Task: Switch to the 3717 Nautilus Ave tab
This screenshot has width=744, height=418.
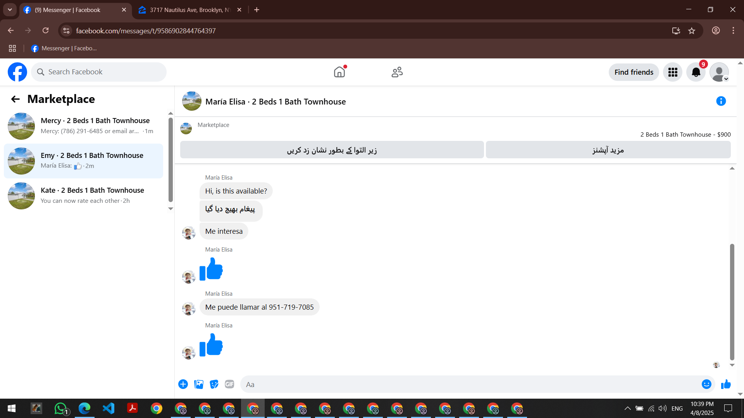Action: (x=190, y=10)
